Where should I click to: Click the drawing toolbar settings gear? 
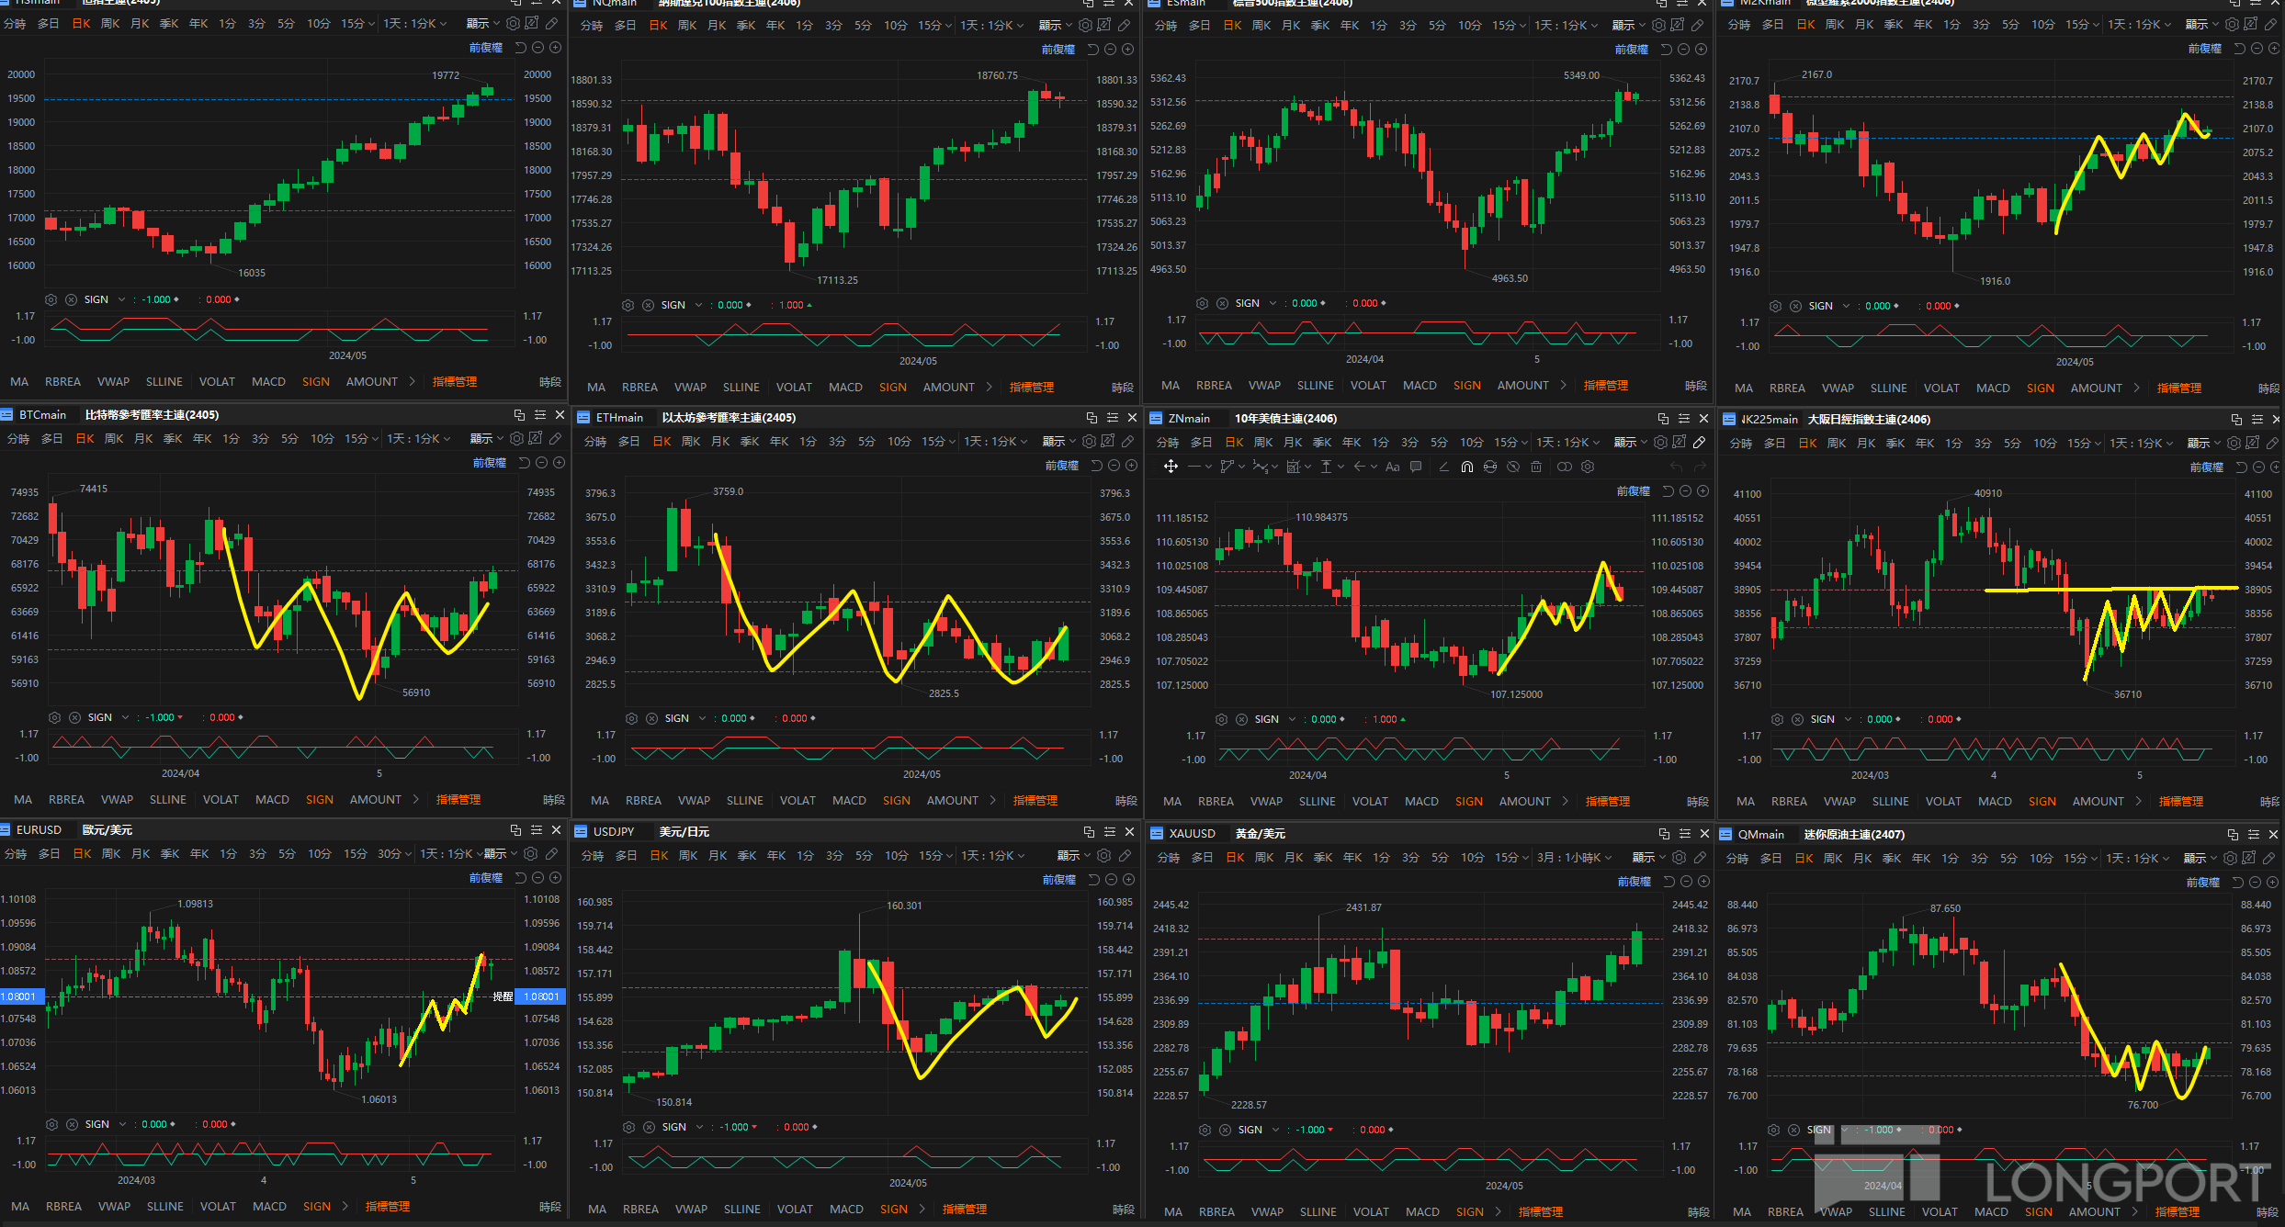(x=1588, y=467)
